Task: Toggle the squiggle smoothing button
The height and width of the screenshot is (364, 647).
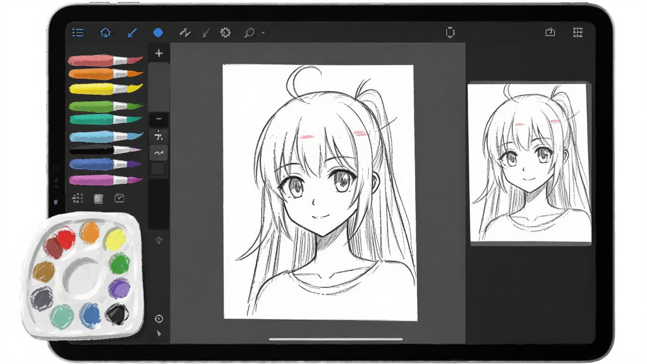Action: click(159, 153)
